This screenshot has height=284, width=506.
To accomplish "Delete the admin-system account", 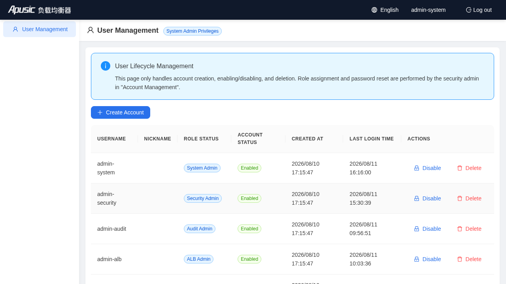I will point(469,168).
